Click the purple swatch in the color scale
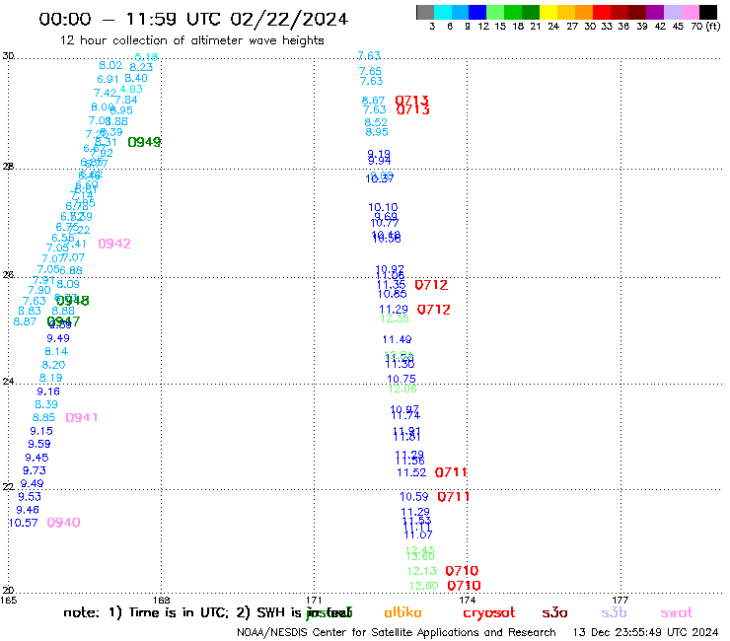The image size is (730, 641). [x=655, y=12]
